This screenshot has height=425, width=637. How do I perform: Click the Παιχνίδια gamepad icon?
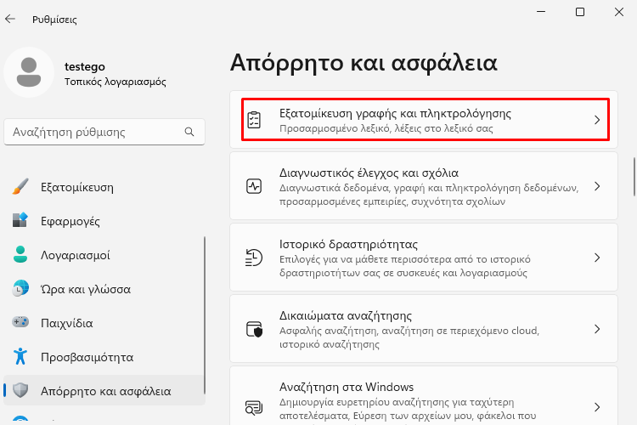pyautogui.click(x=20, y=322)
